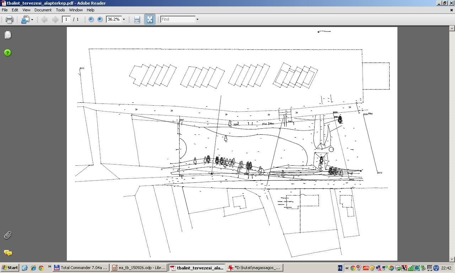
Task: Open the Edit menu
Action: 15,10
